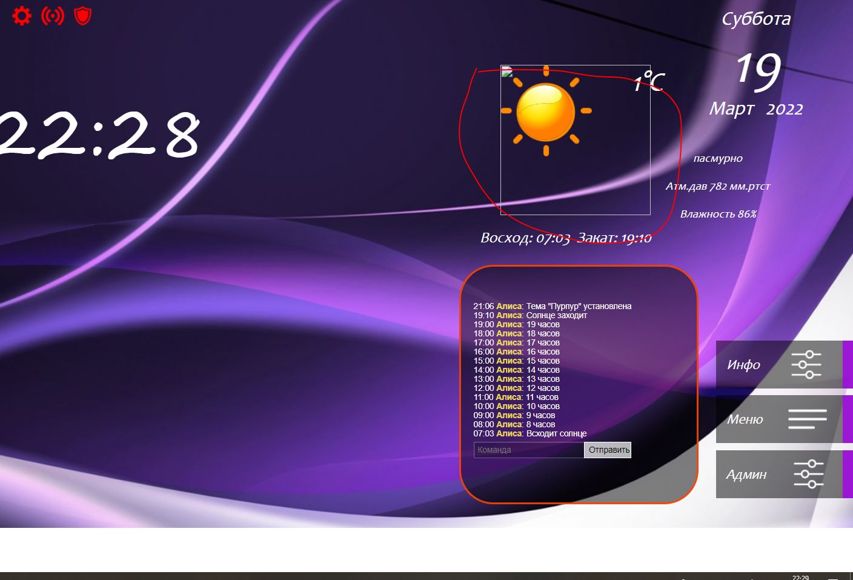Open the Админ label on the side panel
Viewport: 853px width, 580px height.
pos(746,474)
